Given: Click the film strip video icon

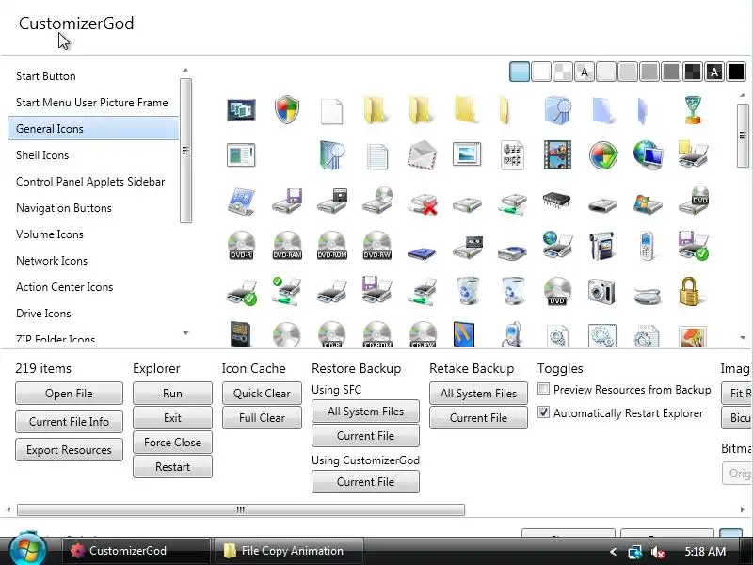Looking at the screenshot, I should 557,154.
